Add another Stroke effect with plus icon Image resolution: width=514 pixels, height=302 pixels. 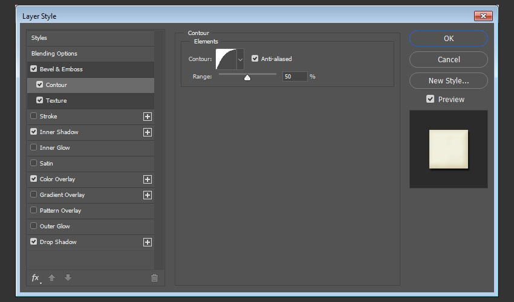[147, 117]
